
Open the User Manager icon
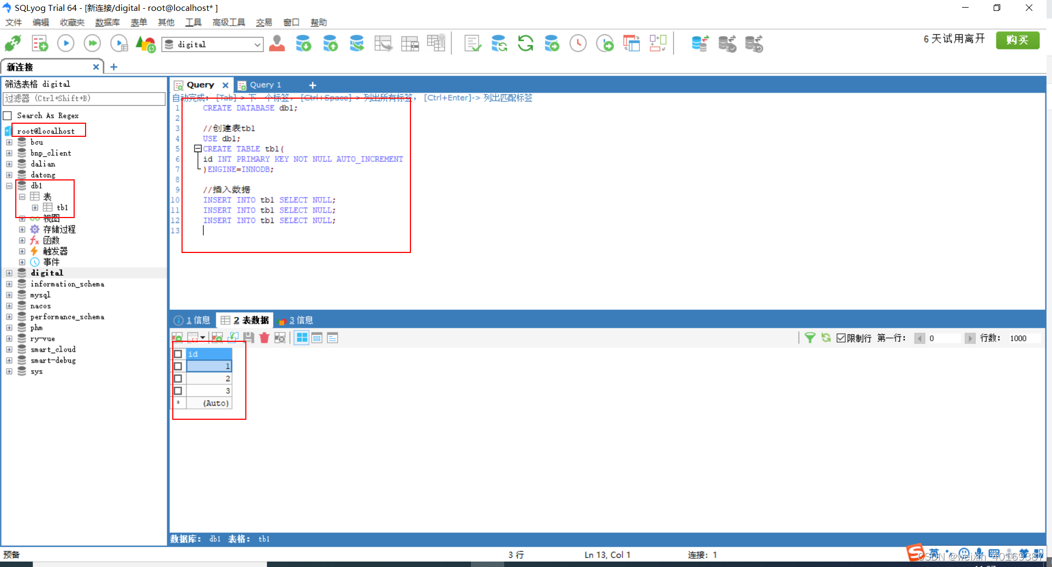pyautogui.click(x=277, y=44)
